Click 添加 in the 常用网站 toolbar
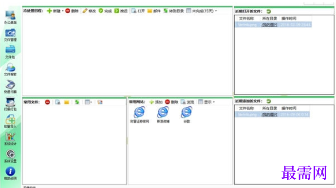This screenshot has height=188, width=336. coord(156,102)
